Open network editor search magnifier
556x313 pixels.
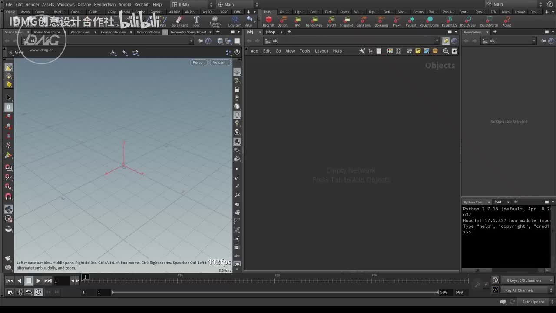(446, 51)
